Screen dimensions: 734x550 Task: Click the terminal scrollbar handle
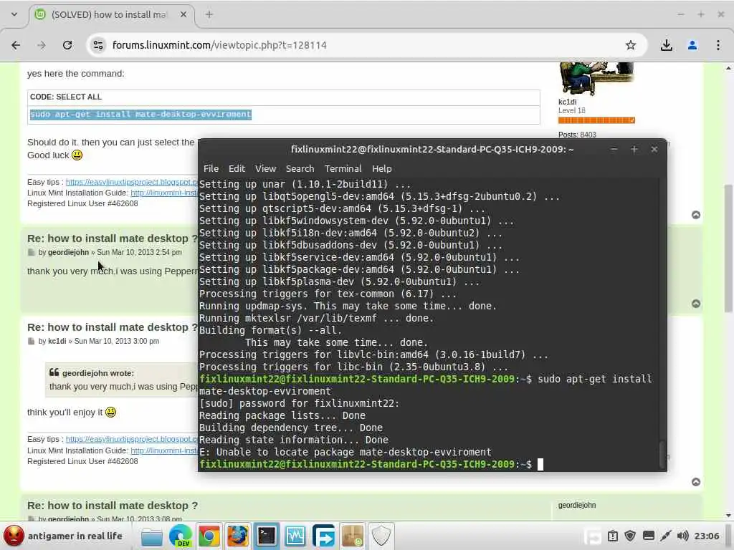(662, 453)
